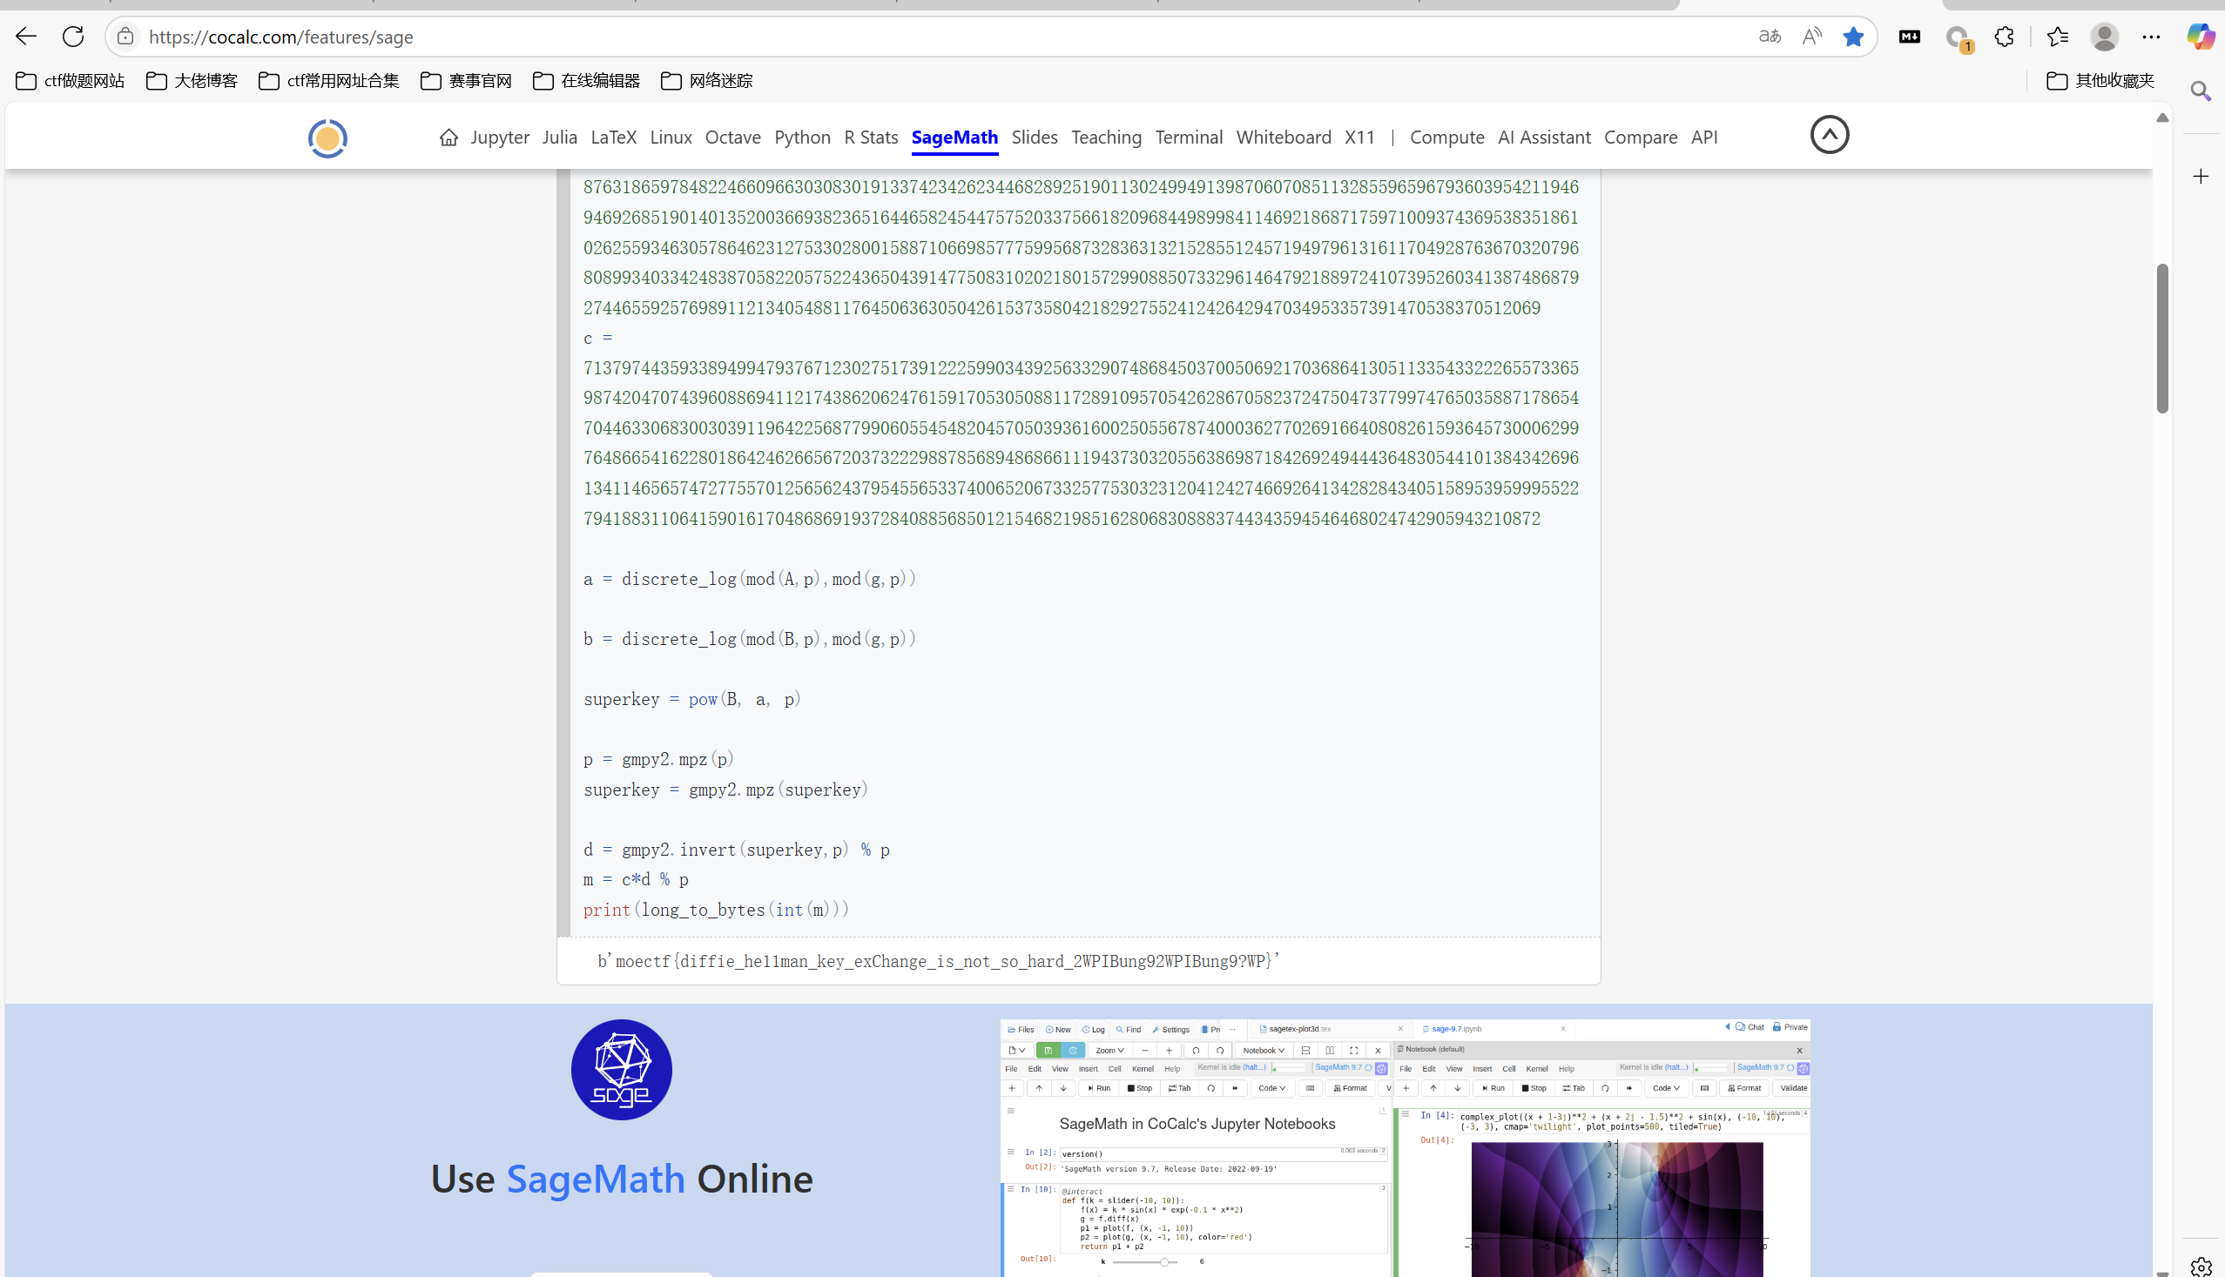
Task: Open the 大佬博客 bookmark folder
Action: 192,81
